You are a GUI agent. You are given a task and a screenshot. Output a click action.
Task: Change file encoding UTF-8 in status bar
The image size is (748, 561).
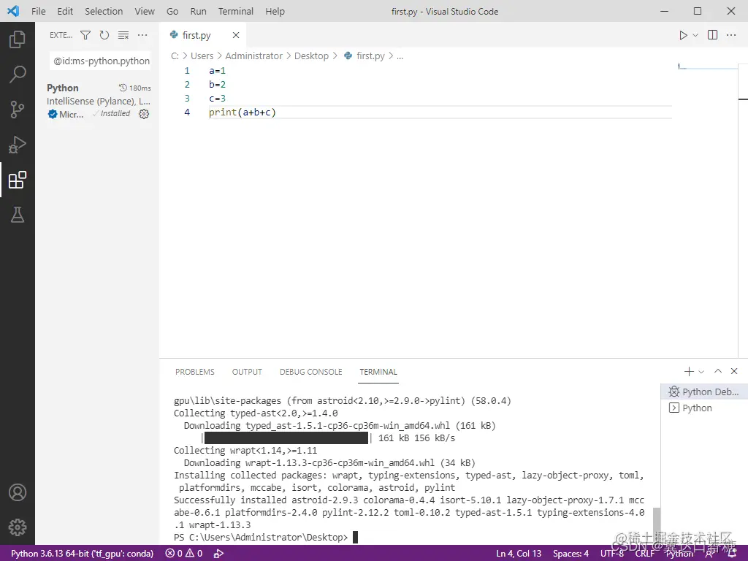tap(612, 554)
